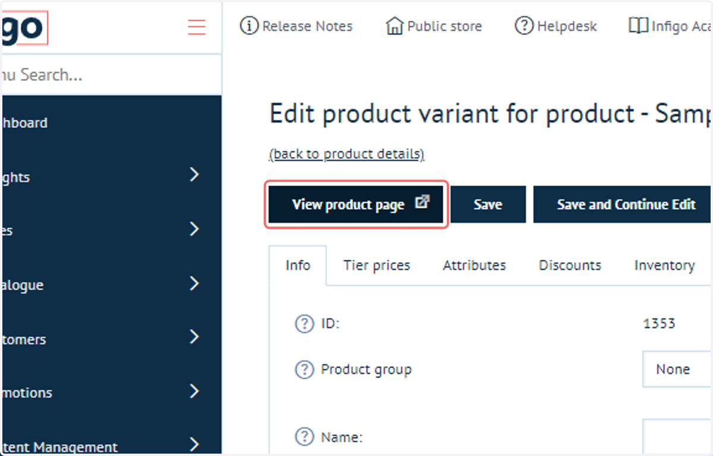Expand the Sales sidebar chevron
Image resolution: width=713 pixels, height=456 pixels.
[x=194, y=229]
